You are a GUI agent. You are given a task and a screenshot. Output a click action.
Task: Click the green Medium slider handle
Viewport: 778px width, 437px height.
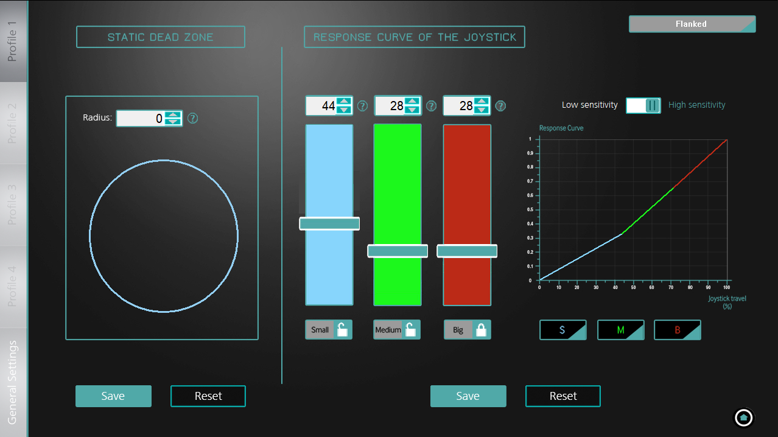pos(398,251)
